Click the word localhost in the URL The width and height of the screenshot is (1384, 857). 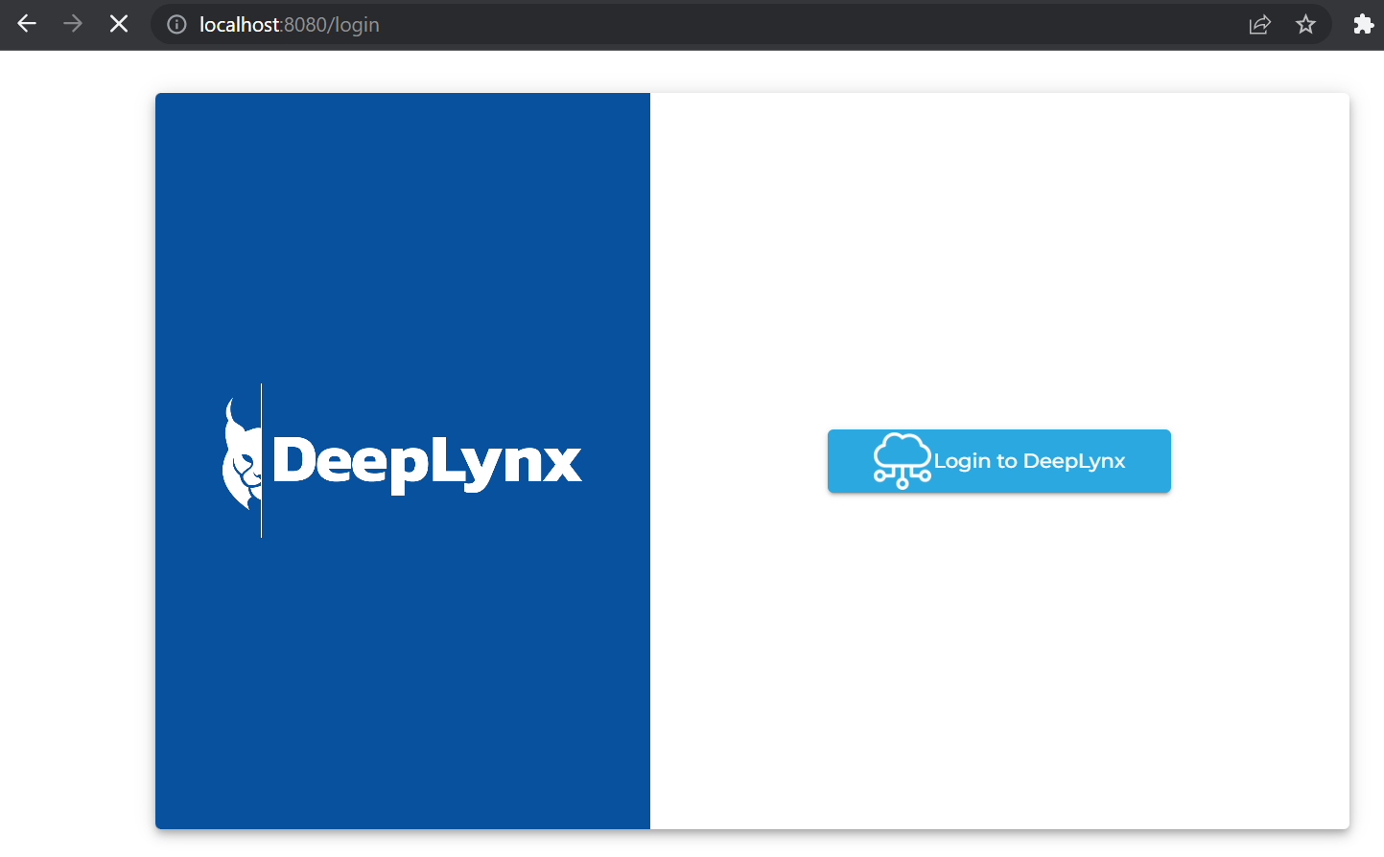pos(239,25)
